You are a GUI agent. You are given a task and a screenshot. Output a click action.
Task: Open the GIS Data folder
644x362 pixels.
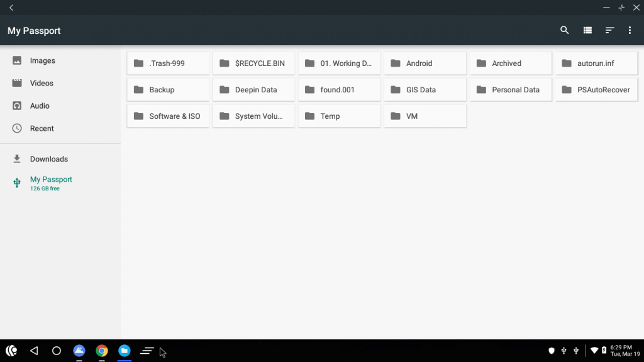click(425, 89)
